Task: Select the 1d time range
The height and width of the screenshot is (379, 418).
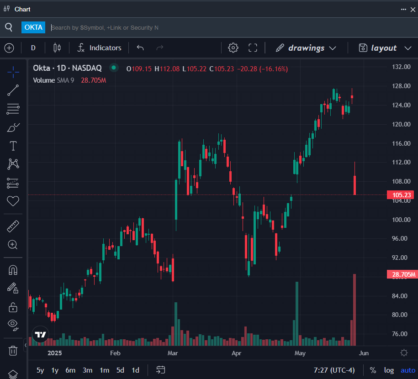Action: point(135,370)
